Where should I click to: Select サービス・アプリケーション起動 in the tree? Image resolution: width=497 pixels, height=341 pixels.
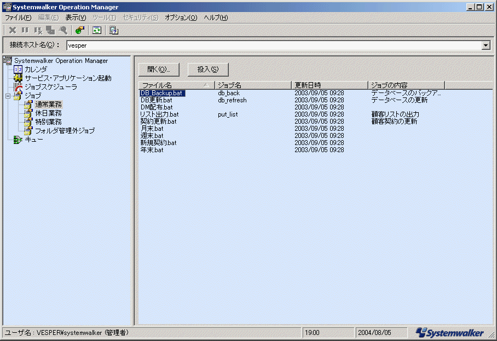(x=68, y=78)
